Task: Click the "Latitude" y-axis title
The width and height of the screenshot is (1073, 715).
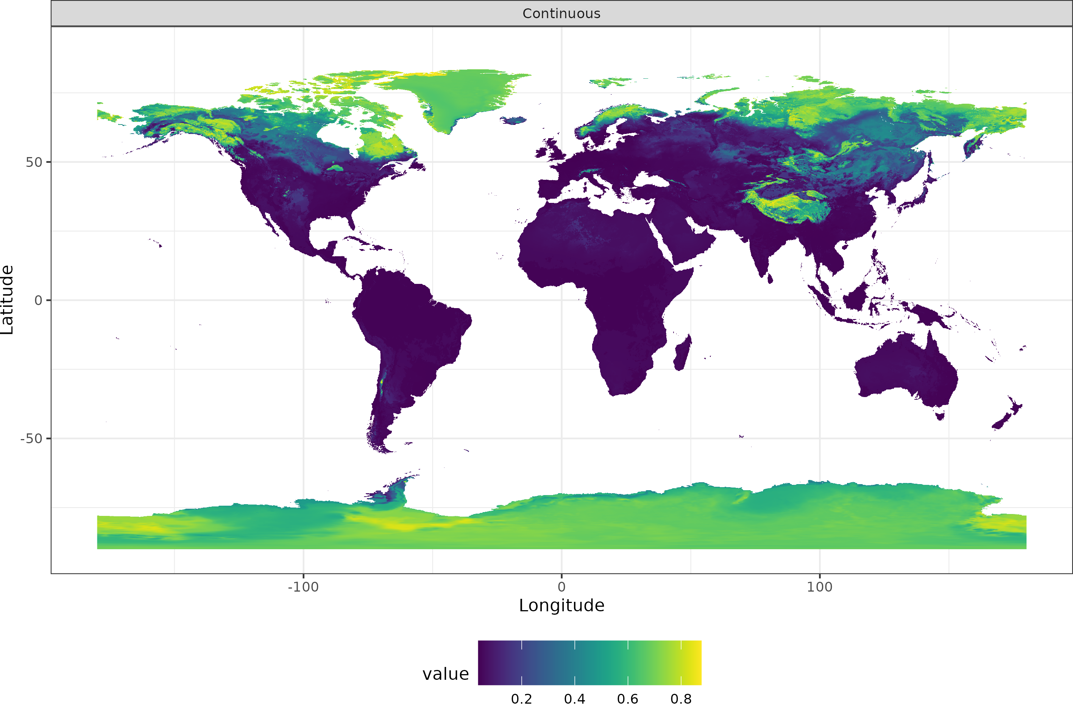Action: (7, 300)
